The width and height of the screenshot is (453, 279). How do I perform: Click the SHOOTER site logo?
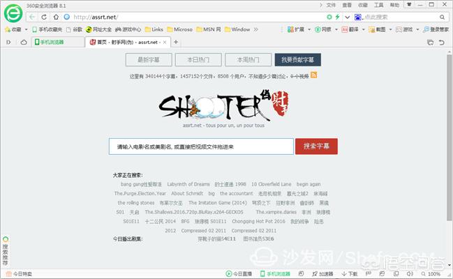point(224,105)
